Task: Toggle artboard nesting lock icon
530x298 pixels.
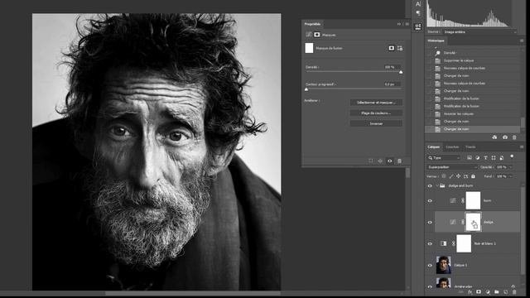Action: (x=465, y=176)
